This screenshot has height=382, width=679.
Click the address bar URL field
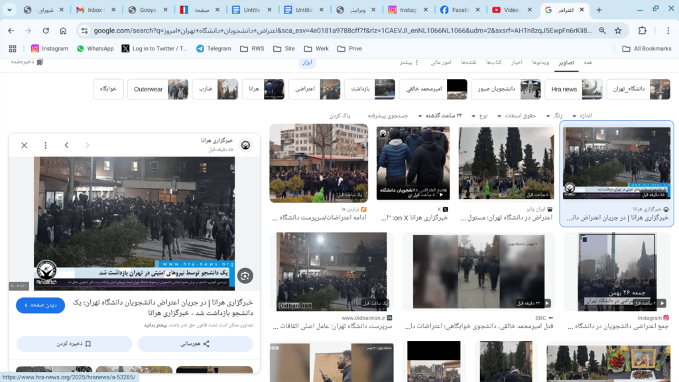342,31
